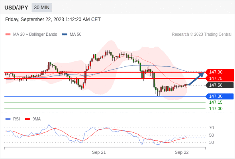Image resolution: width=235 pixels, height=159 pixels.
Task: Click the RSI 70 level label
Action: [x=211, y=128]
